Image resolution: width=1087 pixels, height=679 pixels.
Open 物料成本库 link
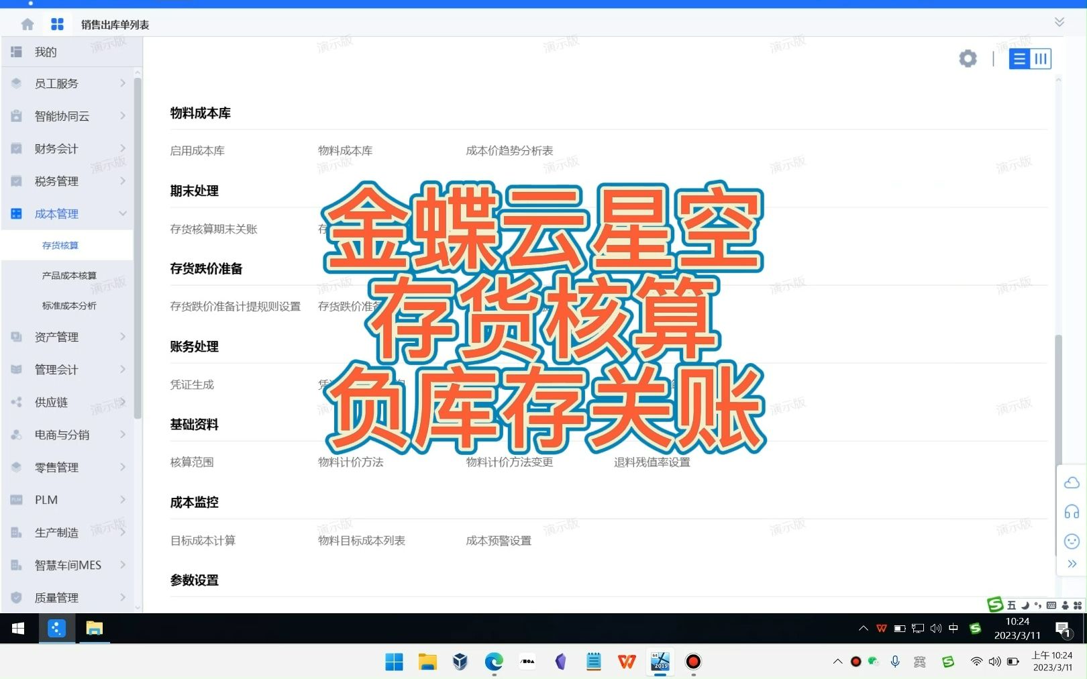pos(346,151)
